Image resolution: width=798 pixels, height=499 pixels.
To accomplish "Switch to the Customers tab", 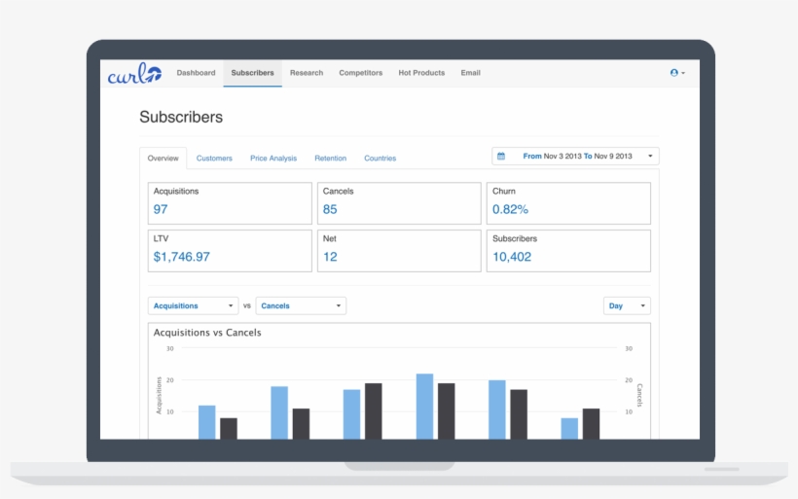I will (214, 158).
